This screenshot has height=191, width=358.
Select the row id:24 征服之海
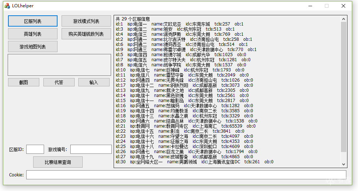(184, 141)
